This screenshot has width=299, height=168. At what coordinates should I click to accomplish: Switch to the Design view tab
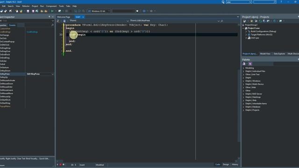coord(226,165)
